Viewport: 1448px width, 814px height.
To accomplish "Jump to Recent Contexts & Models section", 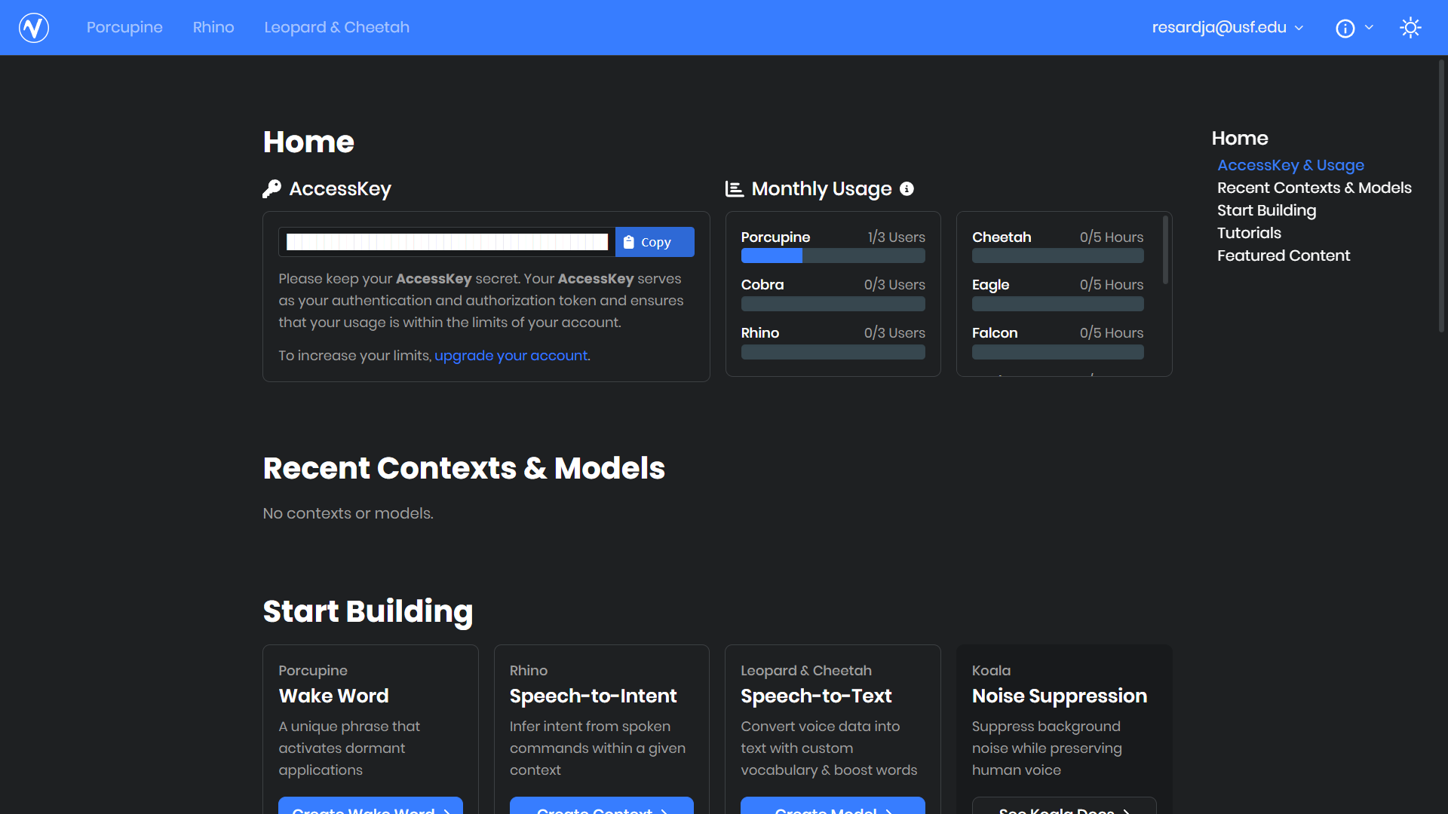I will 1314,188.
